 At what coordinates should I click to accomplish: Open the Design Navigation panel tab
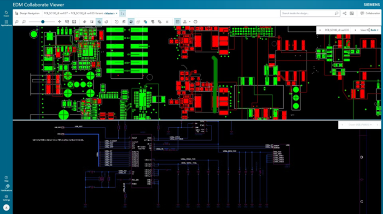click(28, 14)
